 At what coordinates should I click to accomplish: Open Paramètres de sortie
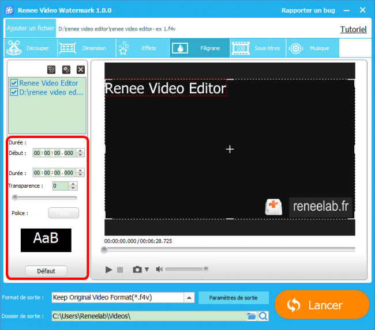pyautogui.click(x=234, y=298)
